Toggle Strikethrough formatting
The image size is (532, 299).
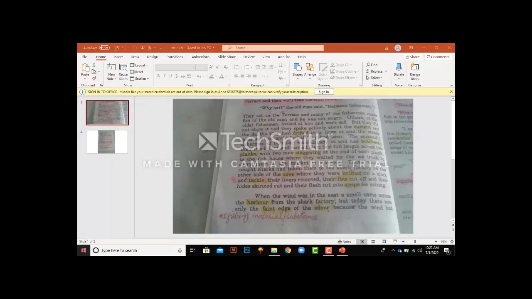[182, 76]
